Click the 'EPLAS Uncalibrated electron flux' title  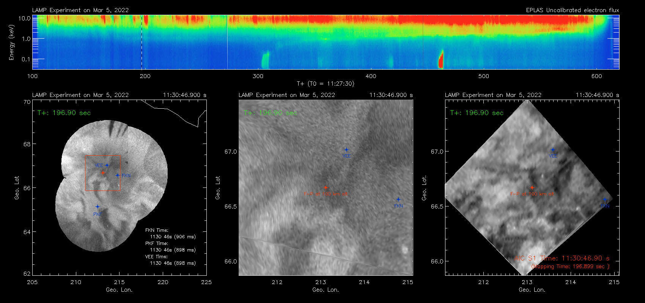coord(573,10)
